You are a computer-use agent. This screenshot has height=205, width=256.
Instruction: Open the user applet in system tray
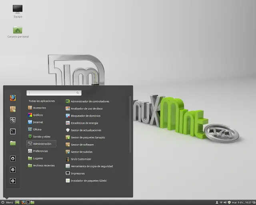click(217, 202)
